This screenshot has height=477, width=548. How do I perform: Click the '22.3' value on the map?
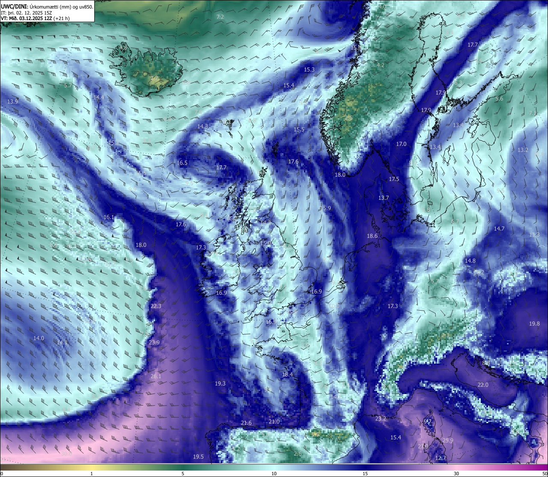click(156, 306)
